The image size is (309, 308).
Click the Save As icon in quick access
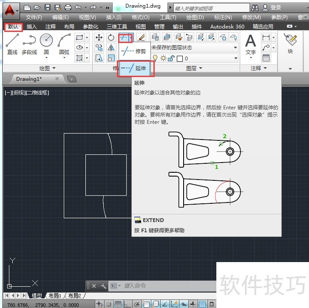point(57,8)
